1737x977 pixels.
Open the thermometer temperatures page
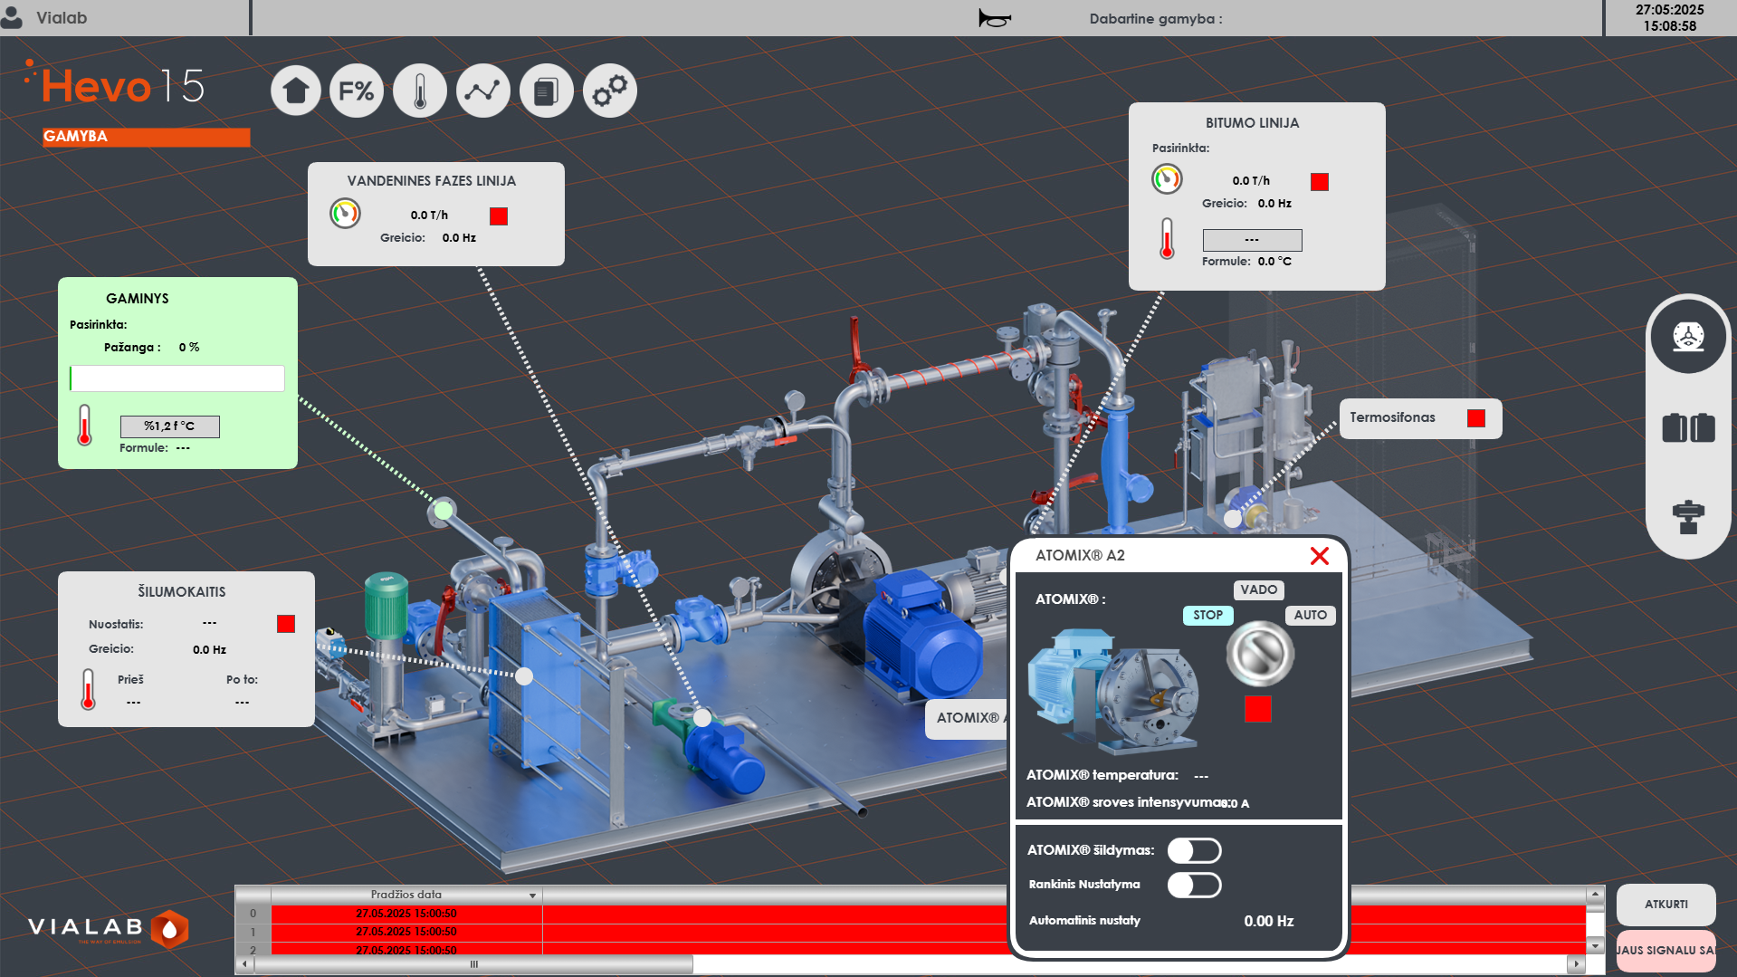click(420, 91)
